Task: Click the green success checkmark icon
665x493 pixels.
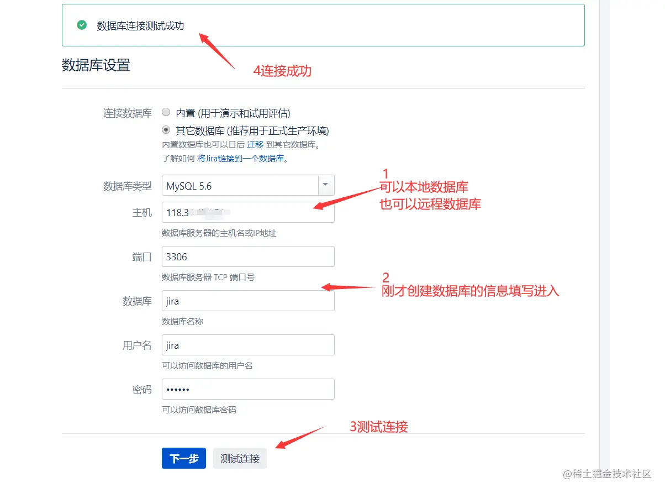Action: pos(82,25)
